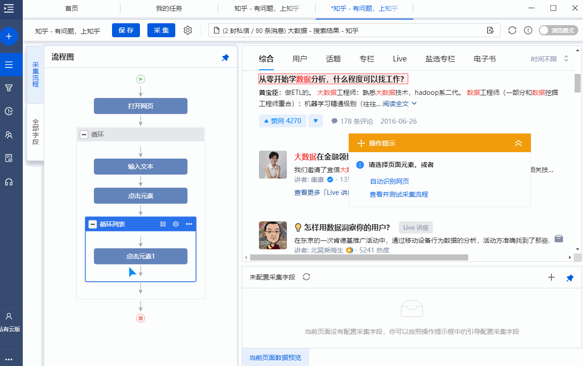Upvote with 赞同 4270 button
This screenshot has height=366, width=583.
click(283, 121)
